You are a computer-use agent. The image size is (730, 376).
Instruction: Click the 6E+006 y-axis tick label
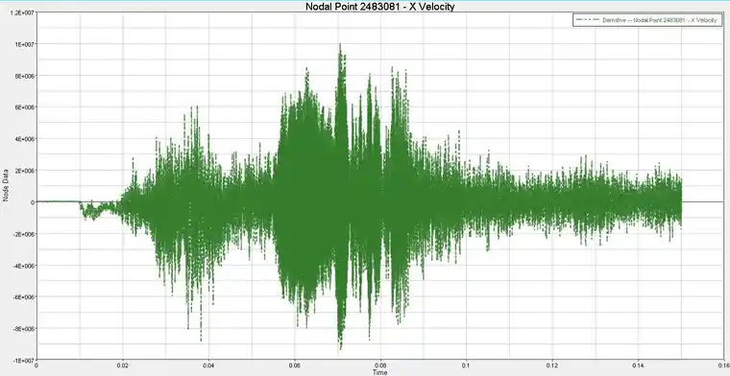(25, 107)
